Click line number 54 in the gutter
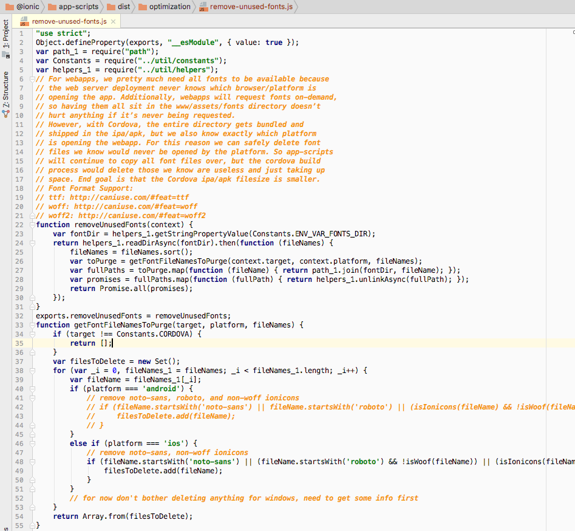This screenshot has height=531, width=575. (x=19, y=516)
